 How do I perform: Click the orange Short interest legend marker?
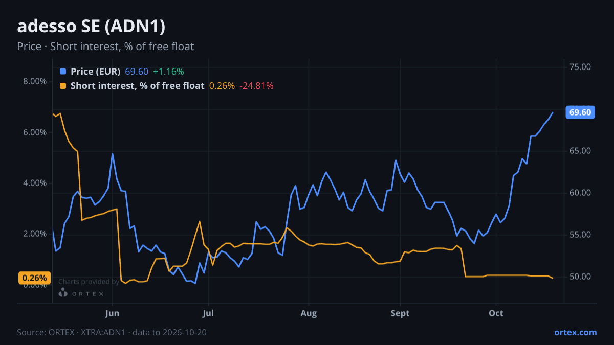coord(63,86)
